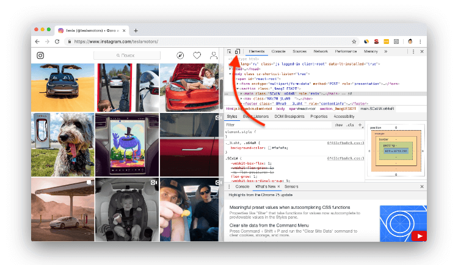Expand the head element node

(x=230, y=69)
